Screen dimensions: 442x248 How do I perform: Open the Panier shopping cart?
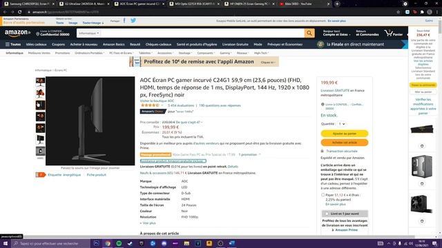pos(394,33)
